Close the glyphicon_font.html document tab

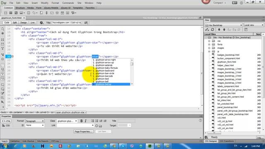click(x=24, y=18)
